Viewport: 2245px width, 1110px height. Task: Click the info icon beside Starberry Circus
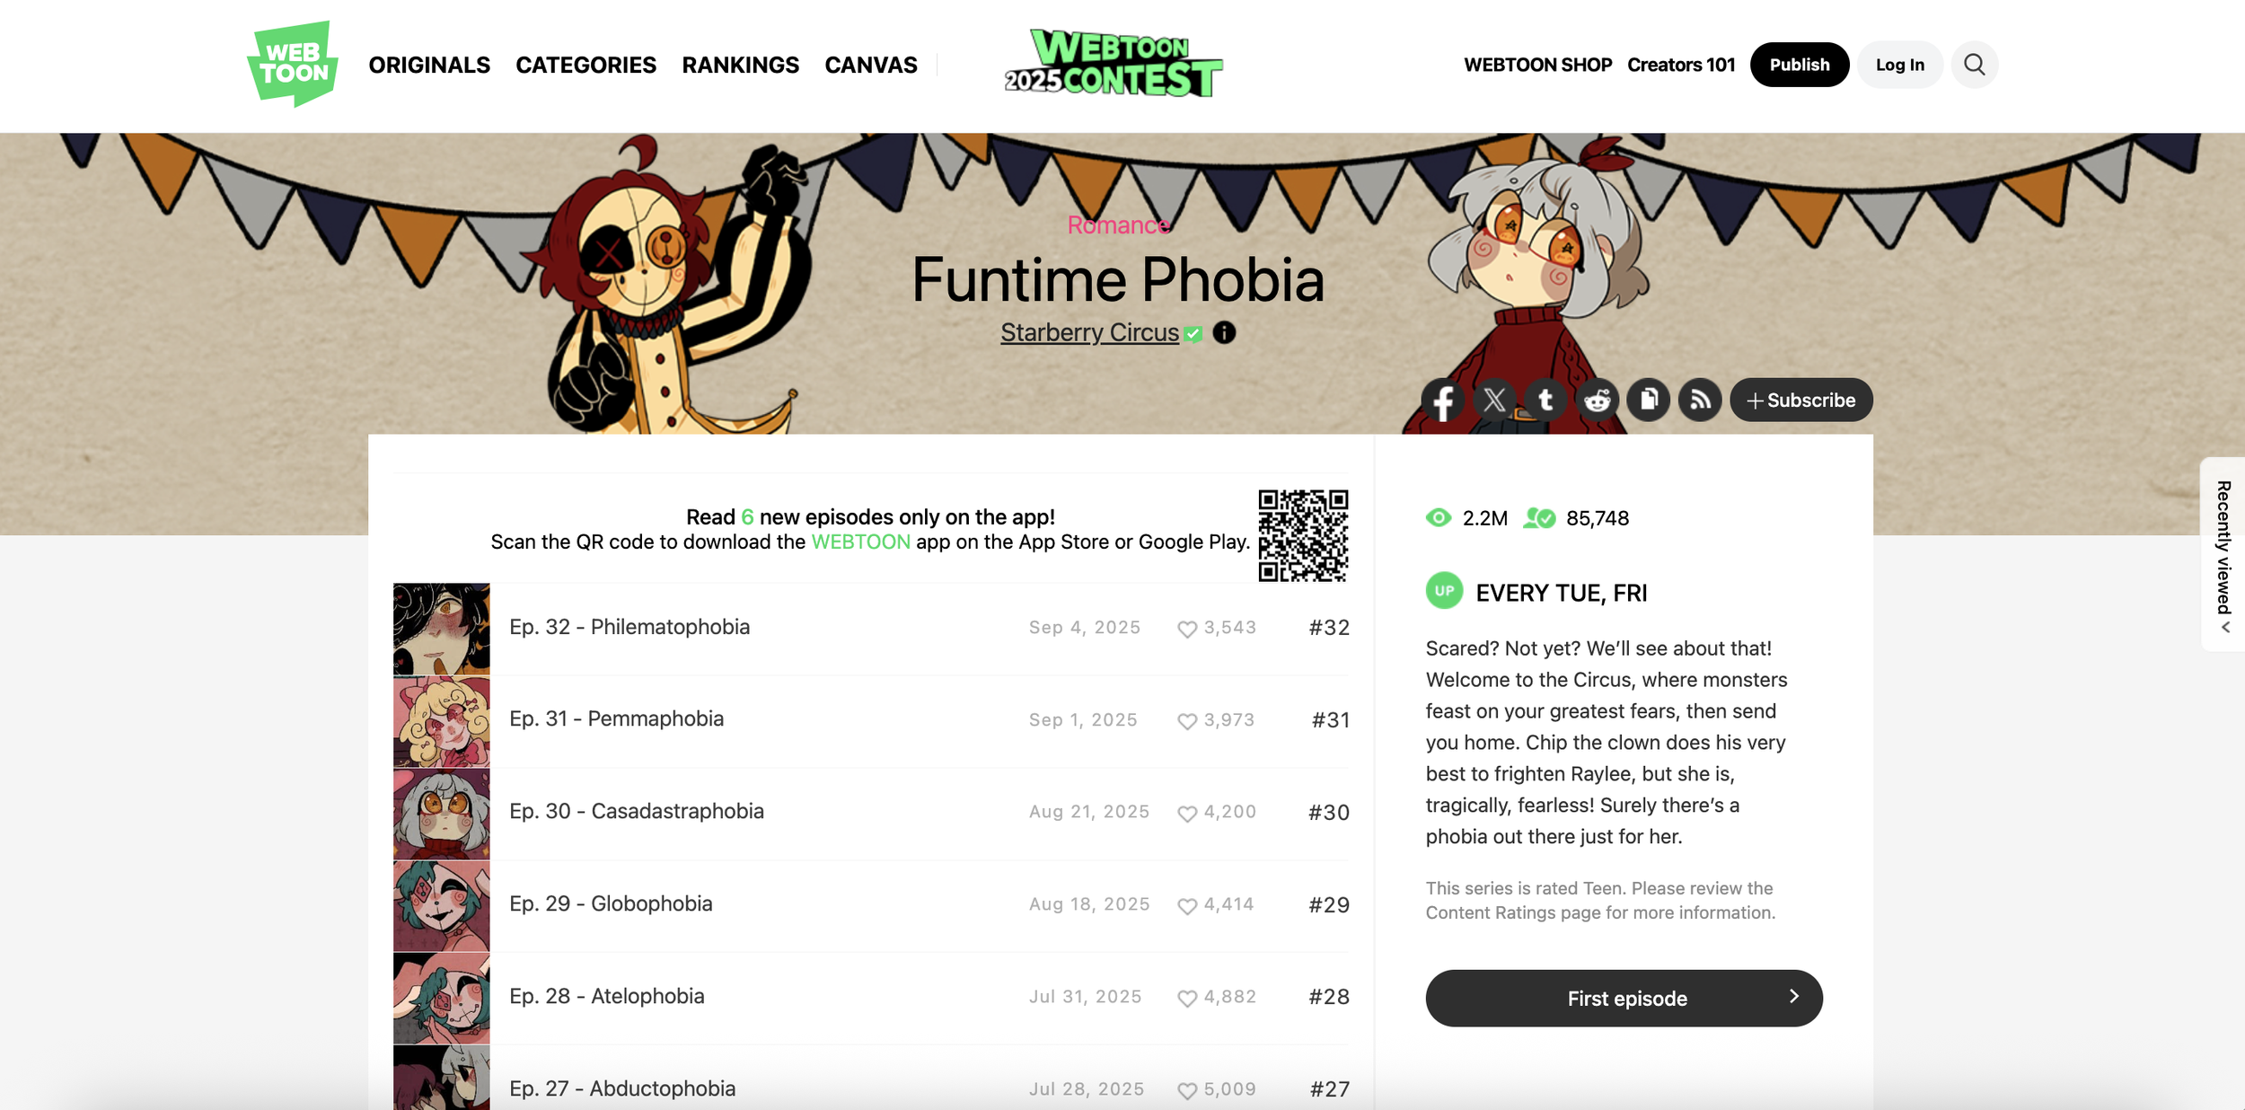click(1224, 332)
